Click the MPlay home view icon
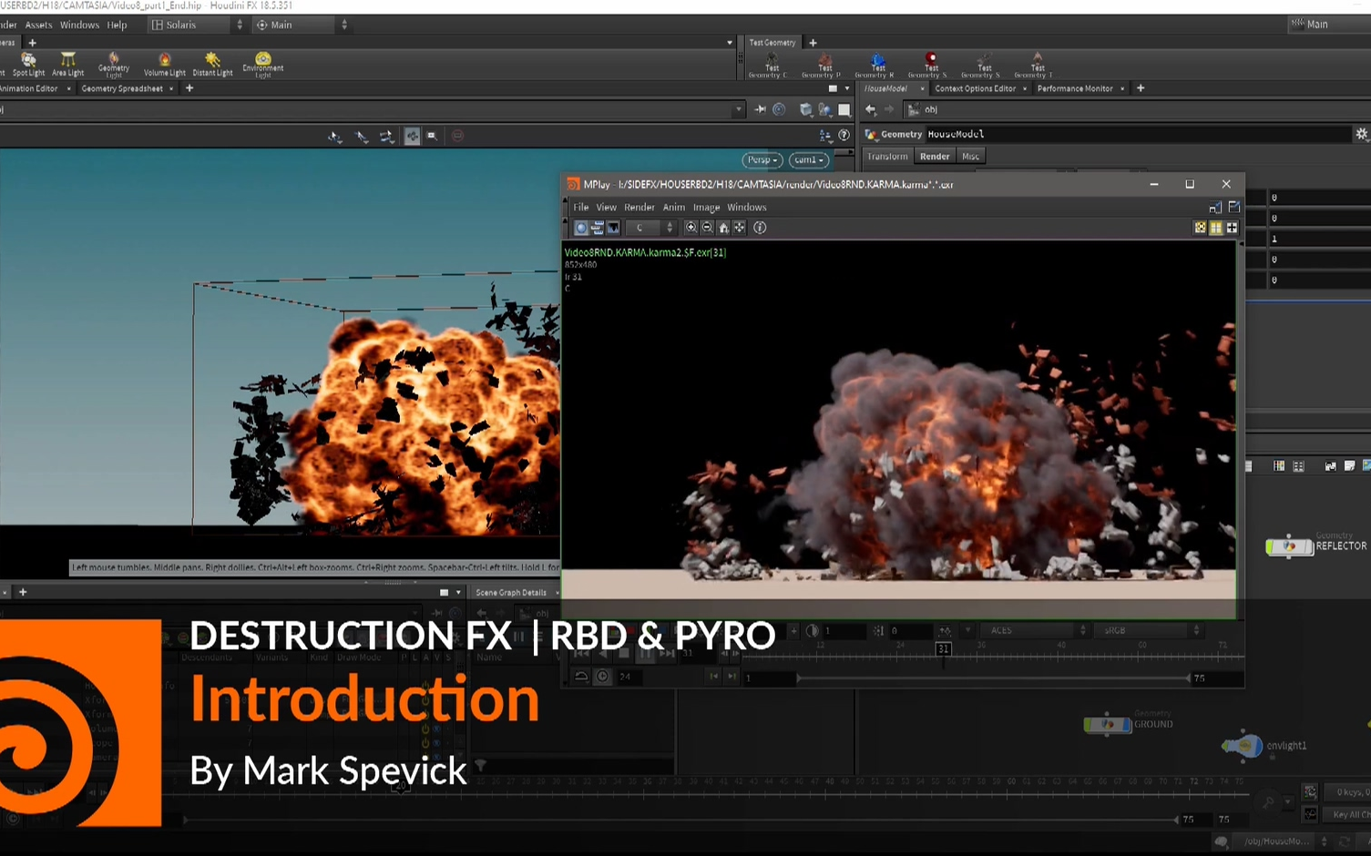Image resolution: width=1371 pixels, height=856 pixels. point(723,228)
